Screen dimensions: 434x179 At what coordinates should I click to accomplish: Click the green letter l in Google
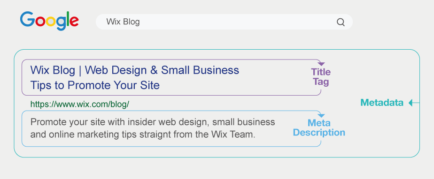point(67,19)
